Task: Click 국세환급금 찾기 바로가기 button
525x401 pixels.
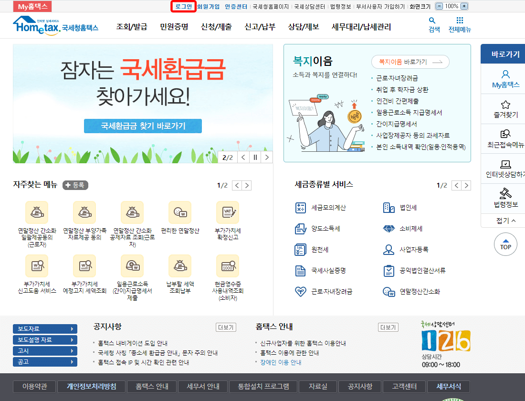Action: point(142,126)
